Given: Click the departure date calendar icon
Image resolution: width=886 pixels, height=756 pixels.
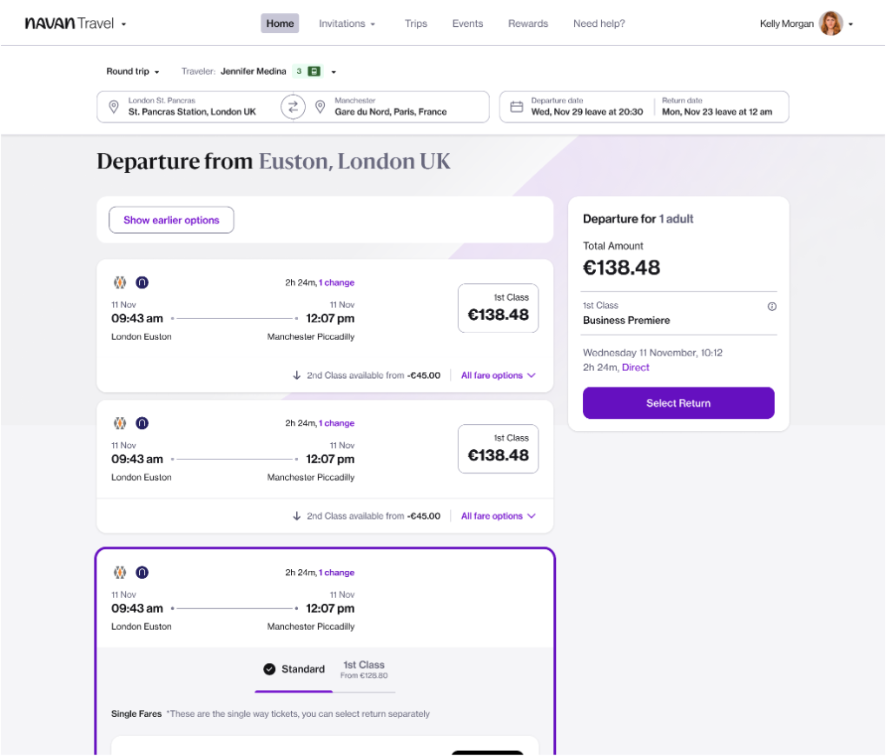Looking at the screenshot, I should coord(516,107).
